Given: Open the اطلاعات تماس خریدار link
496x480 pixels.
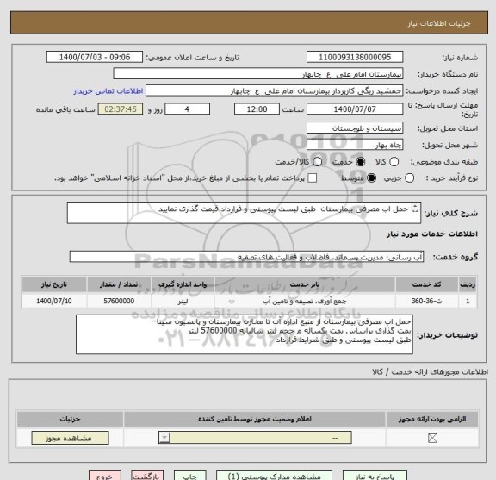Looking at the screenshot, I should tap(108, 91).
